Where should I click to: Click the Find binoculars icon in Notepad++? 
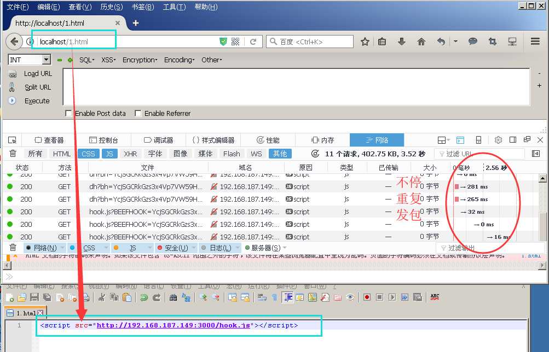click(173, 297)
